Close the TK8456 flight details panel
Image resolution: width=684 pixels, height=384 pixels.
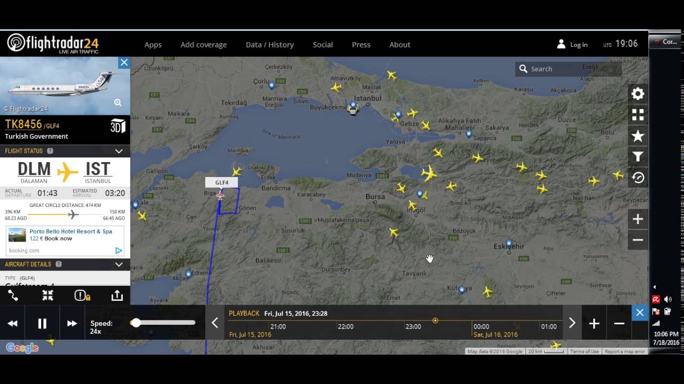pos(124,62)
